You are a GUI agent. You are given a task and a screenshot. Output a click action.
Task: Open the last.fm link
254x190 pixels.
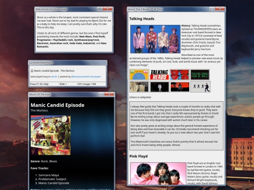(54, 76)
